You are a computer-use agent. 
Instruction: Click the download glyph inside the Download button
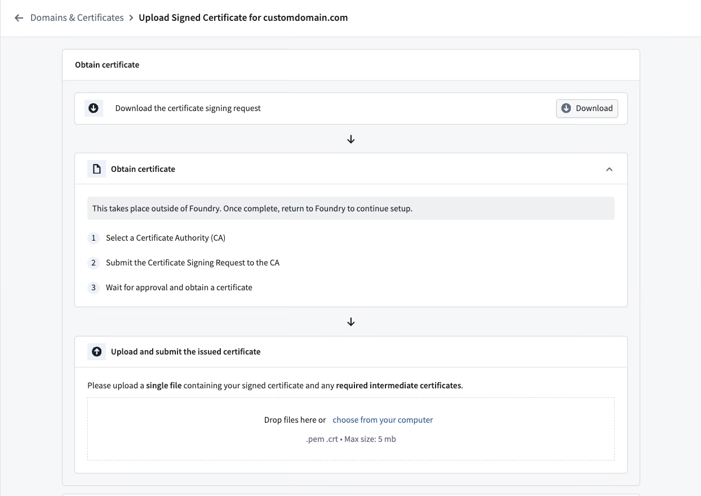pyautogui.click(x=566, y=108)
